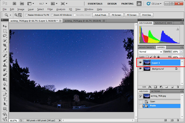Screen dimensions: 185x123
Task: Expand more workspaces chevron button
Action: [139, 4]
